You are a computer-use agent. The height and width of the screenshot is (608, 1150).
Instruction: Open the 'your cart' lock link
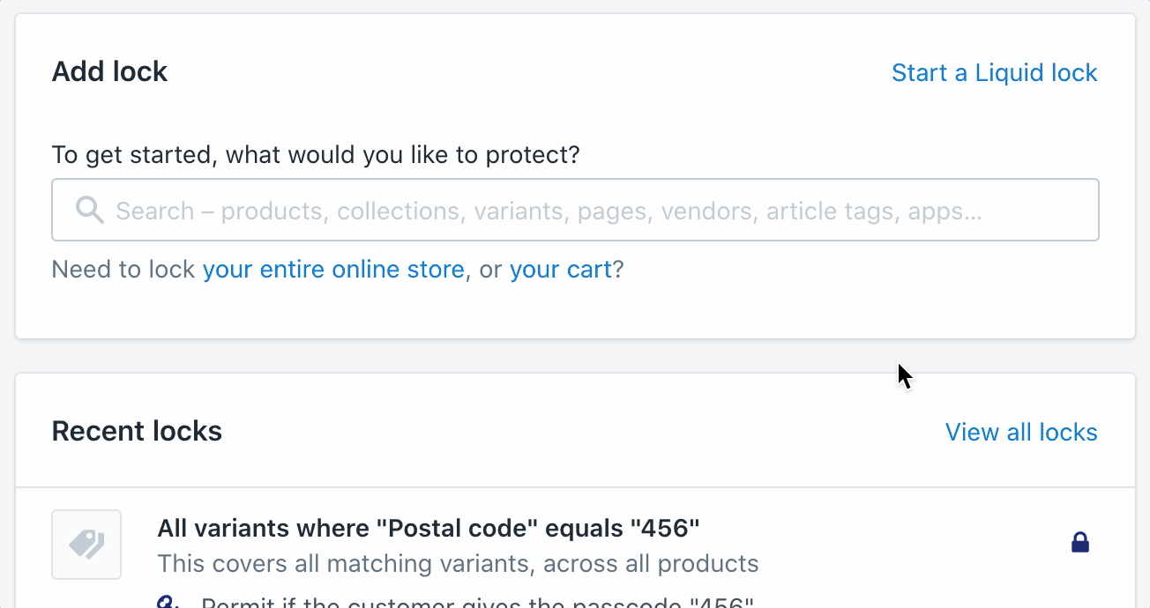pyautogui.click(x=560, y=269)
